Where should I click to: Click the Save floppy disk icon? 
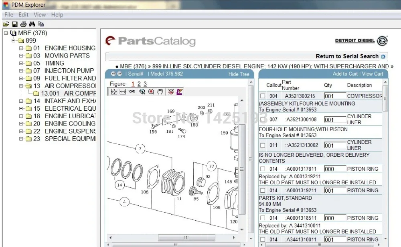(x=15, y=24)
